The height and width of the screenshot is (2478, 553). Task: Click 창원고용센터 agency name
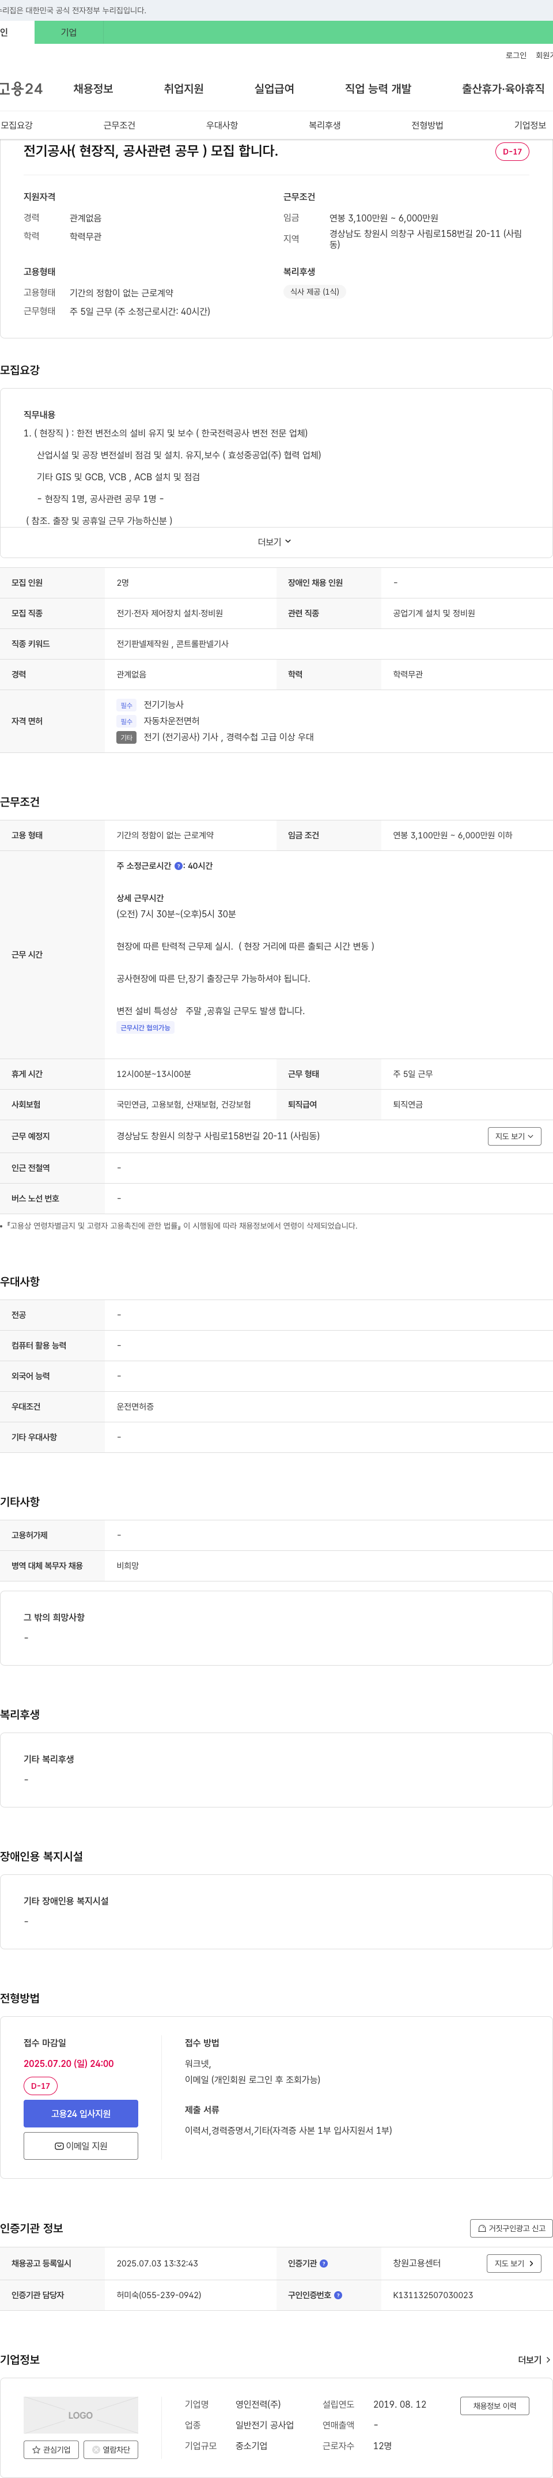tap(416, 2264)
